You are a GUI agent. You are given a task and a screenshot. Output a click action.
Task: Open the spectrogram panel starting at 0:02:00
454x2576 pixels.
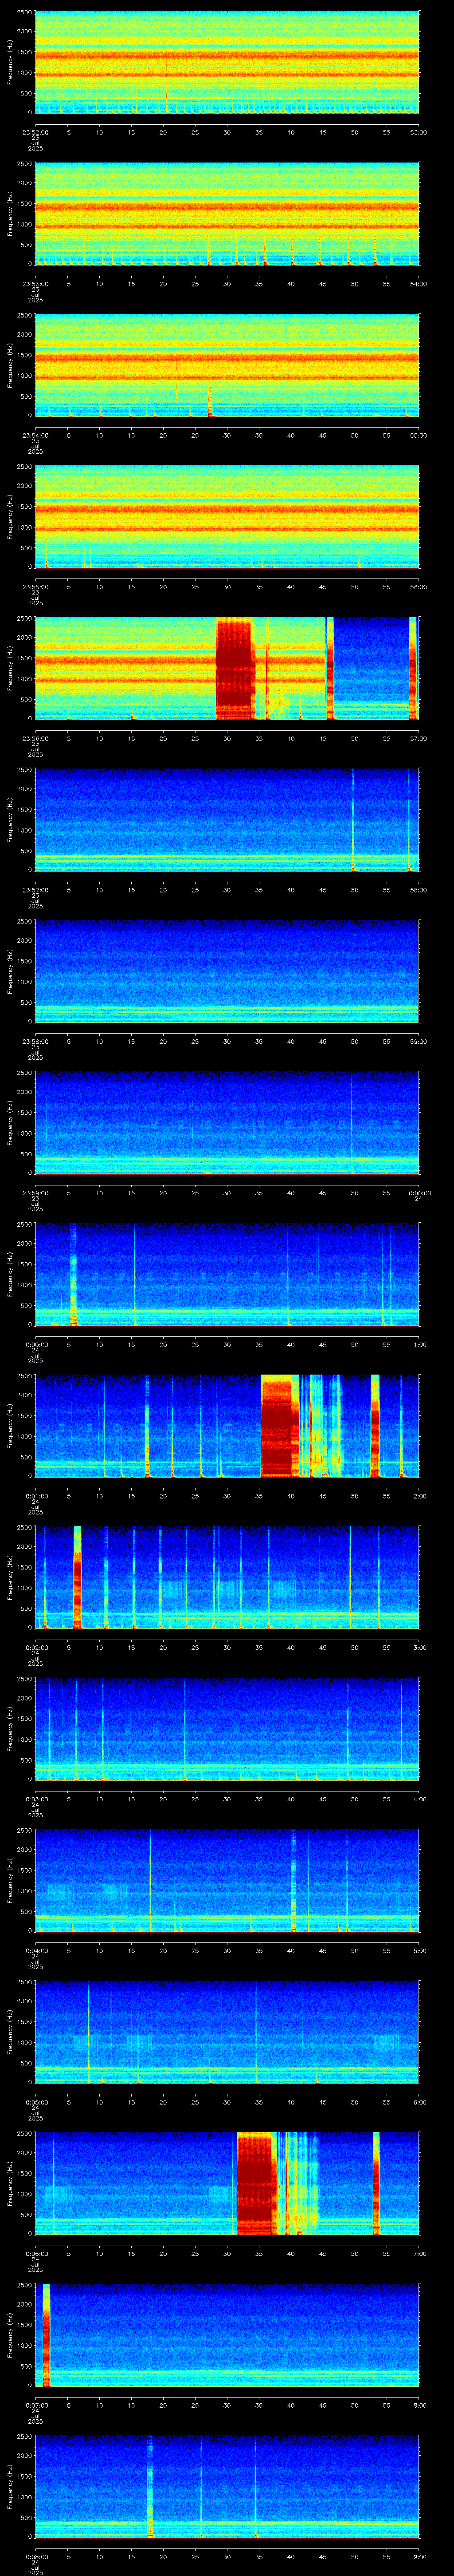coord(227,1578)
